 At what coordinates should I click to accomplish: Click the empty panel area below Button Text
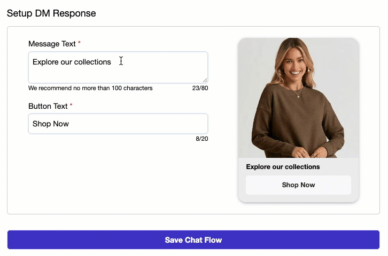pyautogui.click(x=118, y=176)
